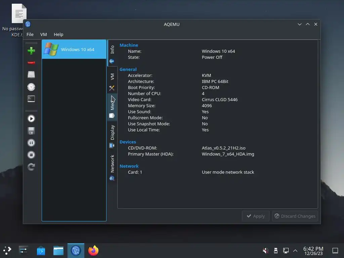Open the Display tab
This screenshot has height=258, width=344.
(x=112, y=136)
